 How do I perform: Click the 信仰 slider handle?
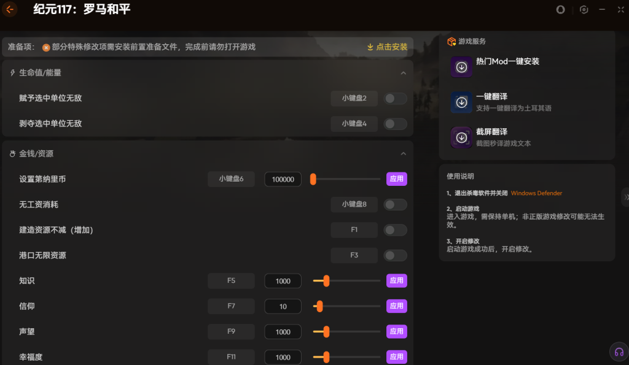319,306
